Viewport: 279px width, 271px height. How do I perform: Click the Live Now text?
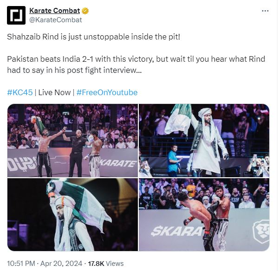pos(54,92)
